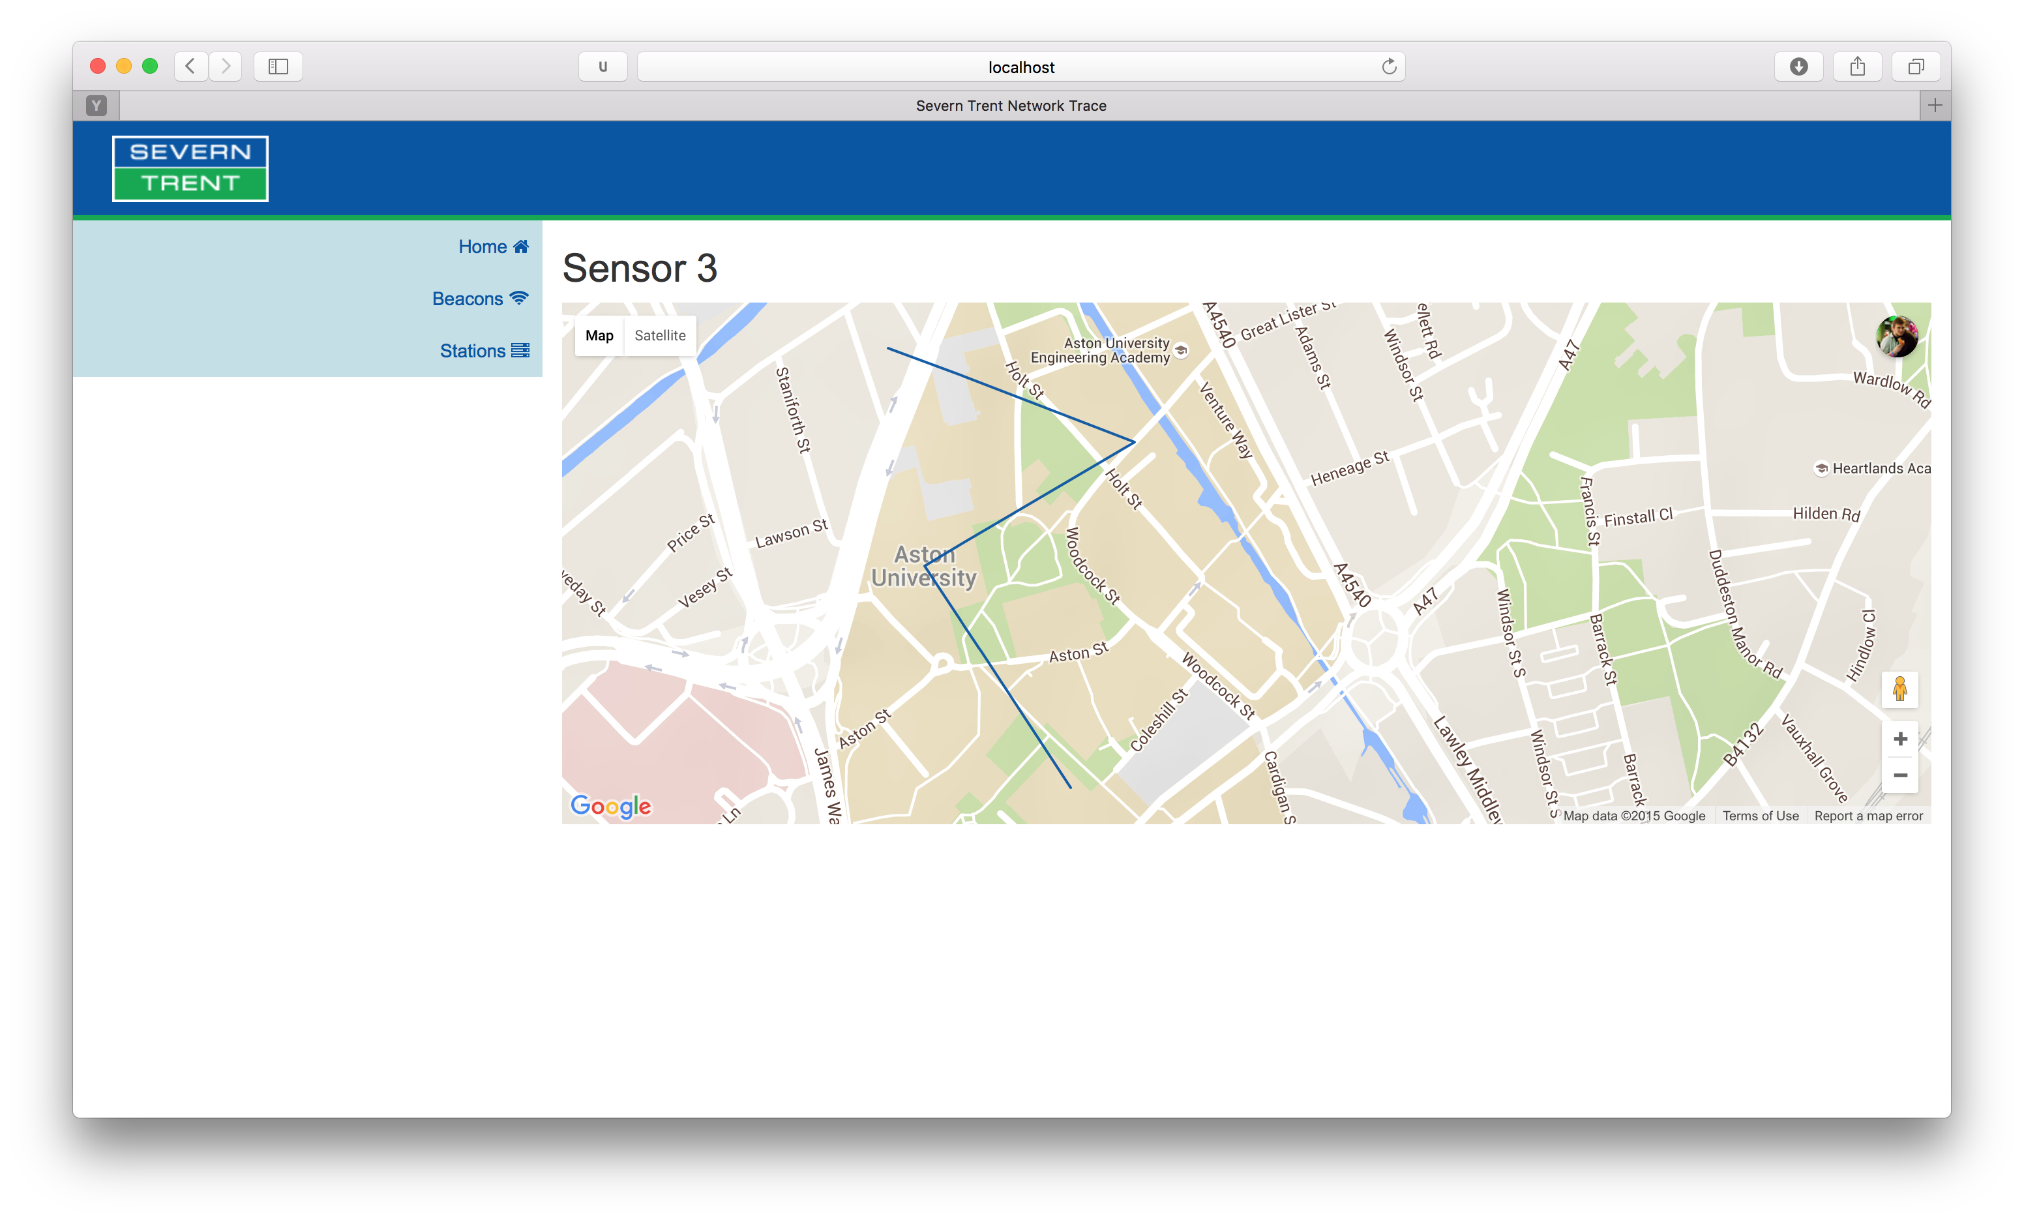Show all tabs overview icon

click(1916, 67)
